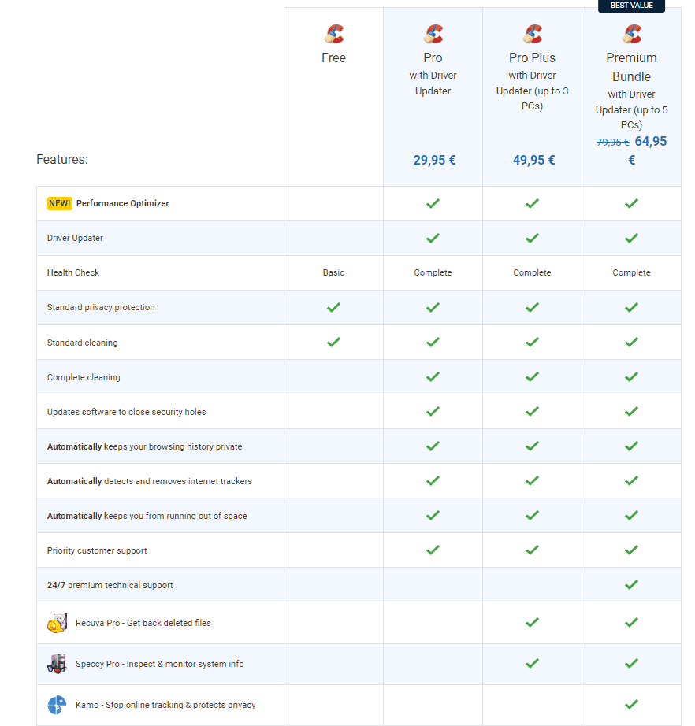Click Recuva Pro checkmark in Pro Plus column
The image size is (695, 726).
532,623
